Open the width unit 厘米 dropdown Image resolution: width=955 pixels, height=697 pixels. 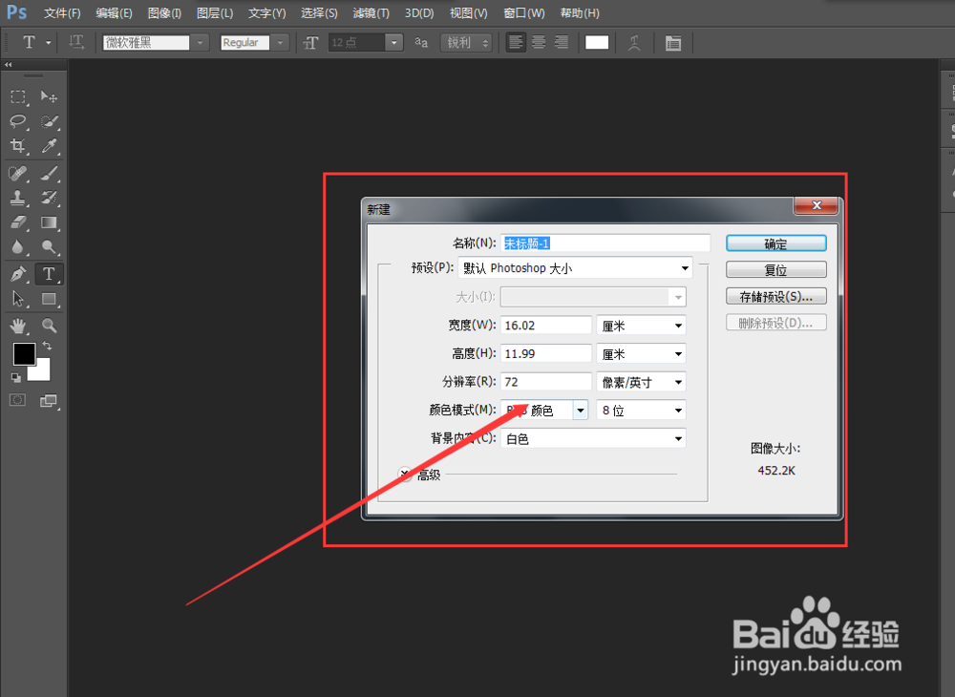[x=642, y=326]
